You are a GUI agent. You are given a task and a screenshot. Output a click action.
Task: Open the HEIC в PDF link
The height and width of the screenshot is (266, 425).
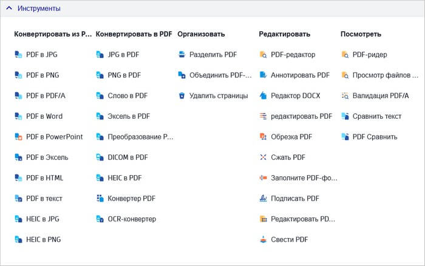point(124,178)
